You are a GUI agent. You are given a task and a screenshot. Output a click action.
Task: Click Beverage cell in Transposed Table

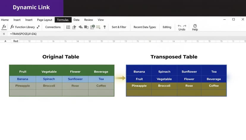[214, 79]
